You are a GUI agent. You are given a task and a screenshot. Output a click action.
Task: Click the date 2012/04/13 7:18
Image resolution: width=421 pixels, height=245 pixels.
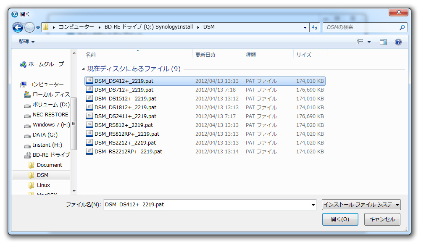pyautogui.click(x=216, y=90)
